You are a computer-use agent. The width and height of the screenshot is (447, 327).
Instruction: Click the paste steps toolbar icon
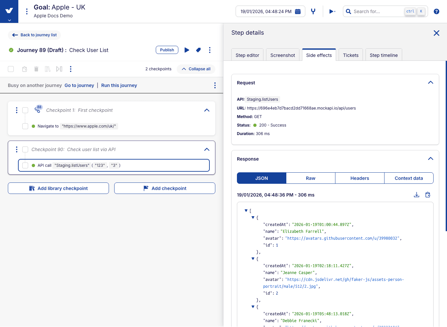[x=25, y=69]
